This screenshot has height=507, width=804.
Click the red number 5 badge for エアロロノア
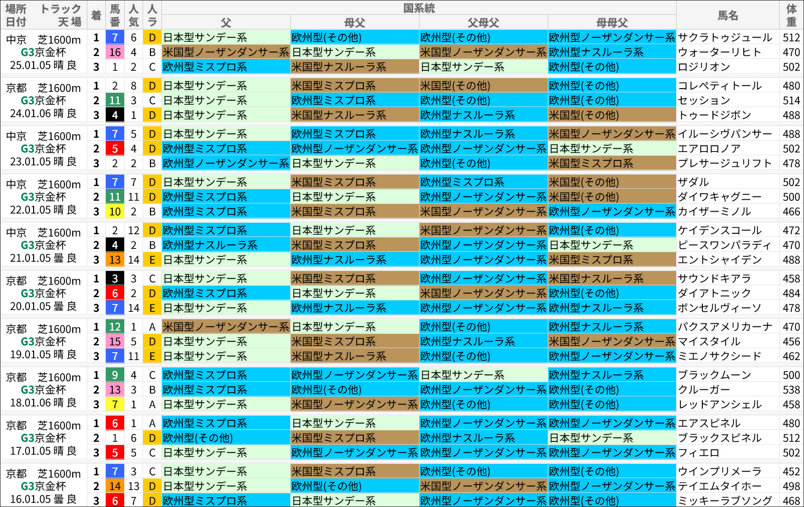click(x=114, y=149)
